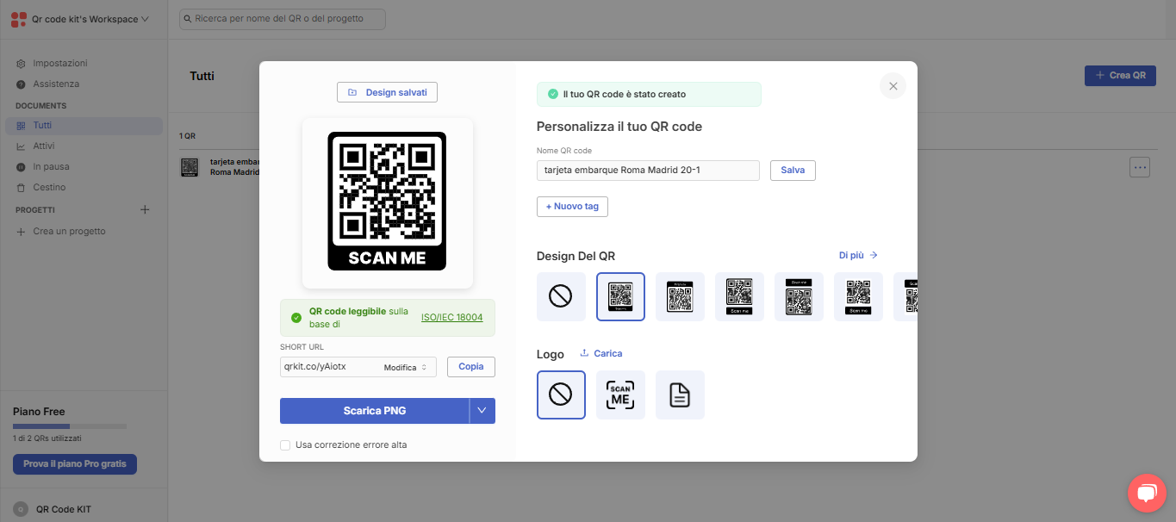Pick the fourth QR frame design thumbnail
This screenshot has width=1176, height=522.
click(739, 296)
